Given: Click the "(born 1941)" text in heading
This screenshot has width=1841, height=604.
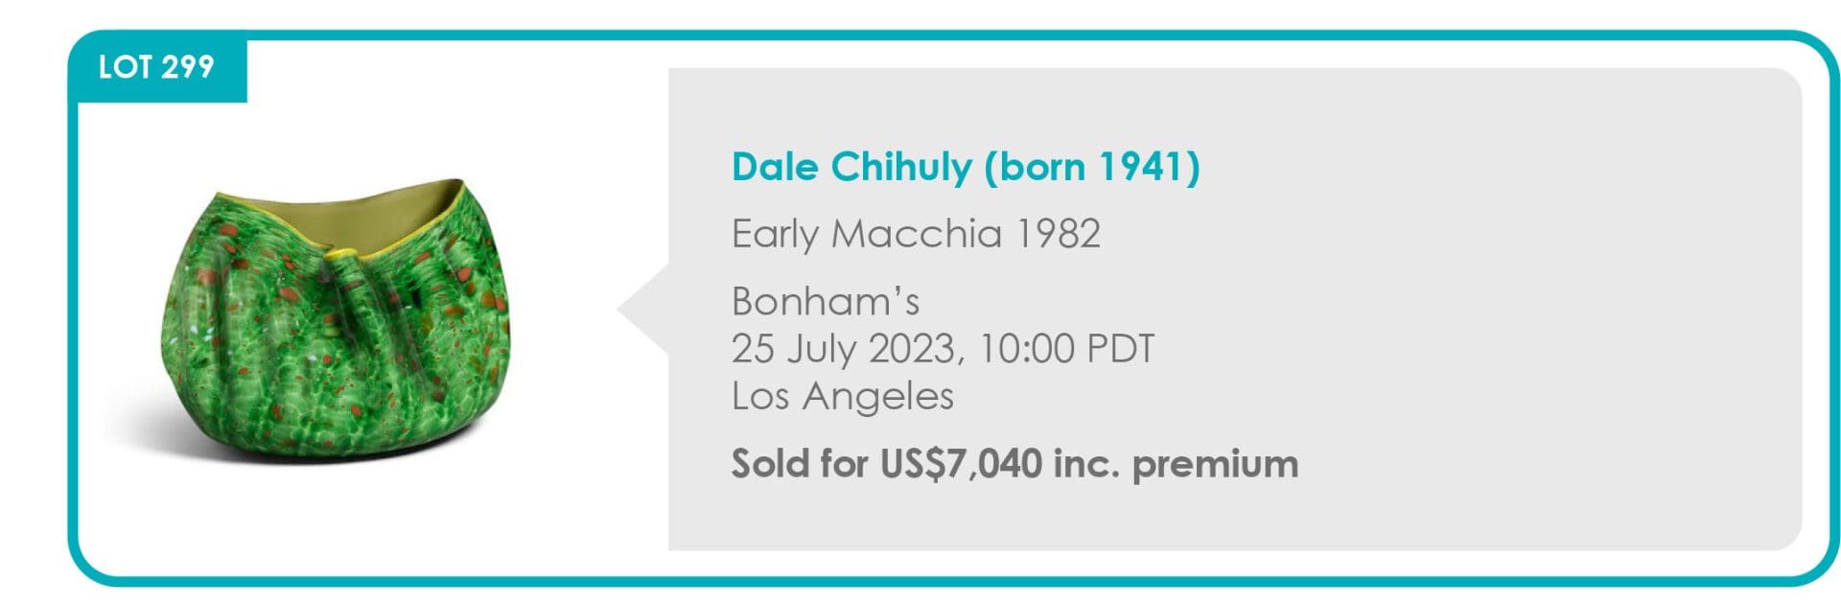Looking at the screenshot, I should (1091, 167).
